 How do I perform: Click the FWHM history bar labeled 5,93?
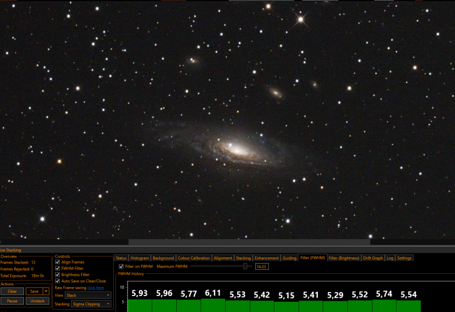click(x=139, y=306)
